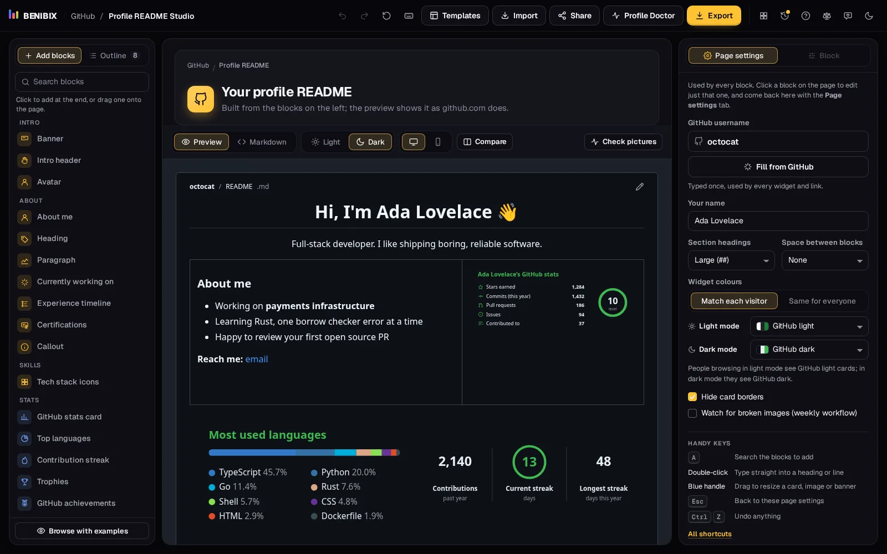This screenshot has width=887, height=554.
Task: Tick the Hide card borders checkbox
Action: pyautogui.click(x=692, y=397)
